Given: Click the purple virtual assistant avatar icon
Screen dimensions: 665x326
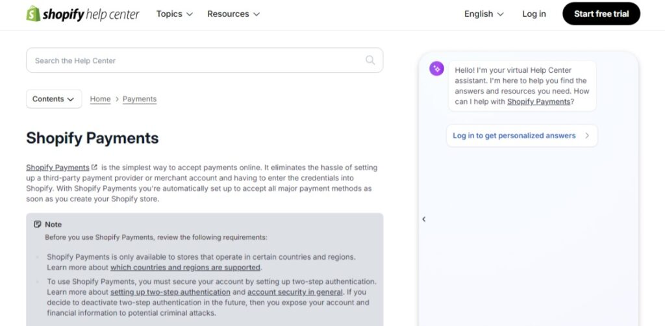Looking at the screenshot, I should tap(436, 68).
